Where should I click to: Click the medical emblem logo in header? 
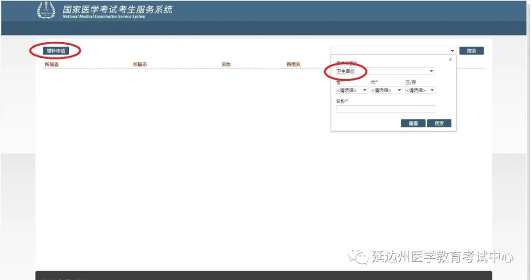click(46, 11)
